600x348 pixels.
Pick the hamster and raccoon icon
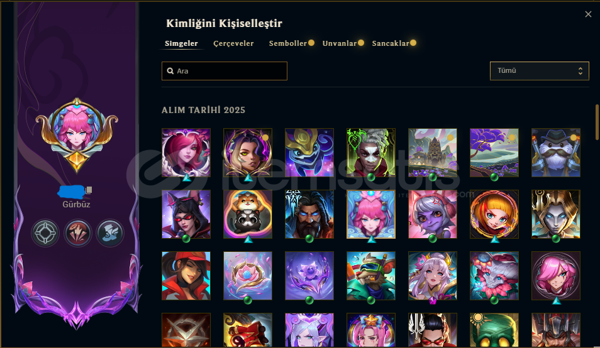pyautogui.click(x=248, y=214)
